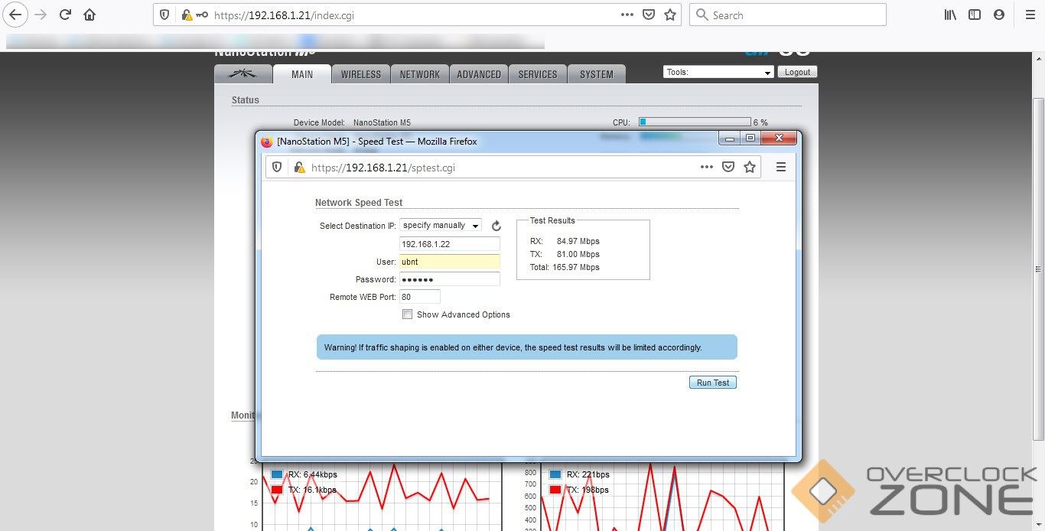Image resolution: width=1045 pixels, height=531 pixels.
Task: Open Firefox account icon in toolbar
Action: click(998, 15)
